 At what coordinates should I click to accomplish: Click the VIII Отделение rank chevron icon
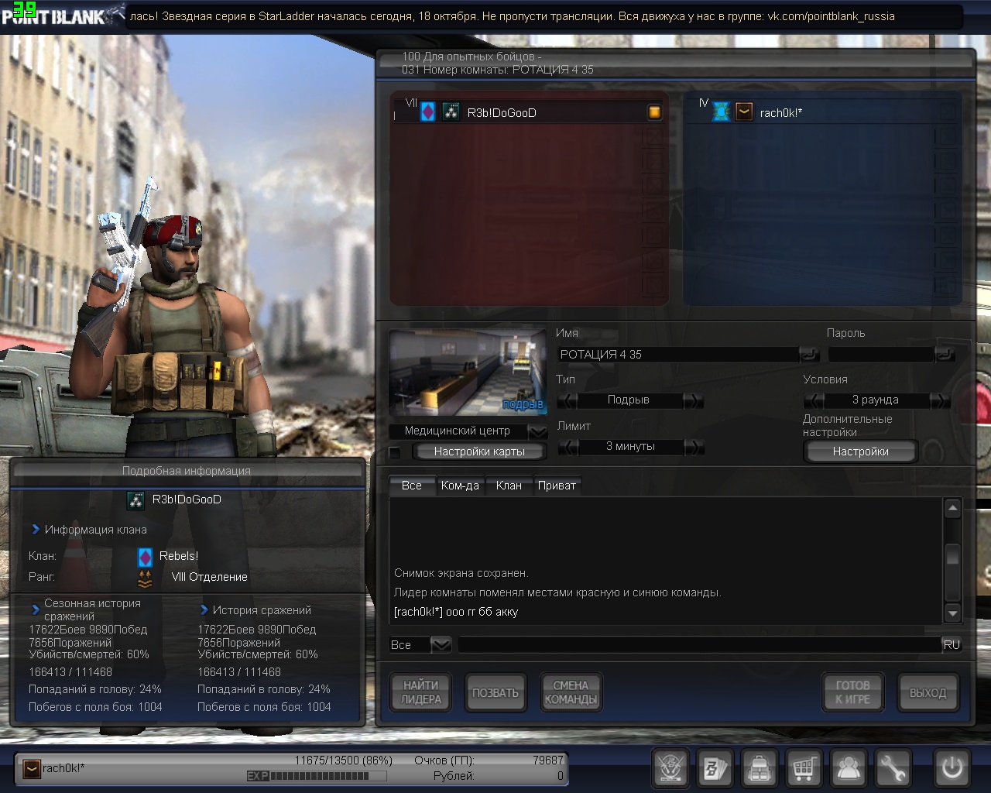[145, 578]
